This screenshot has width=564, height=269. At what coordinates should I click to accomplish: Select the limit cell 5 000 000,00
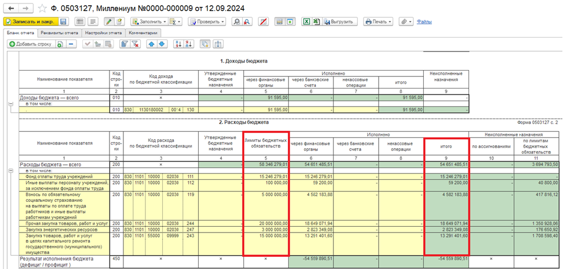click(x=266, y=206)
